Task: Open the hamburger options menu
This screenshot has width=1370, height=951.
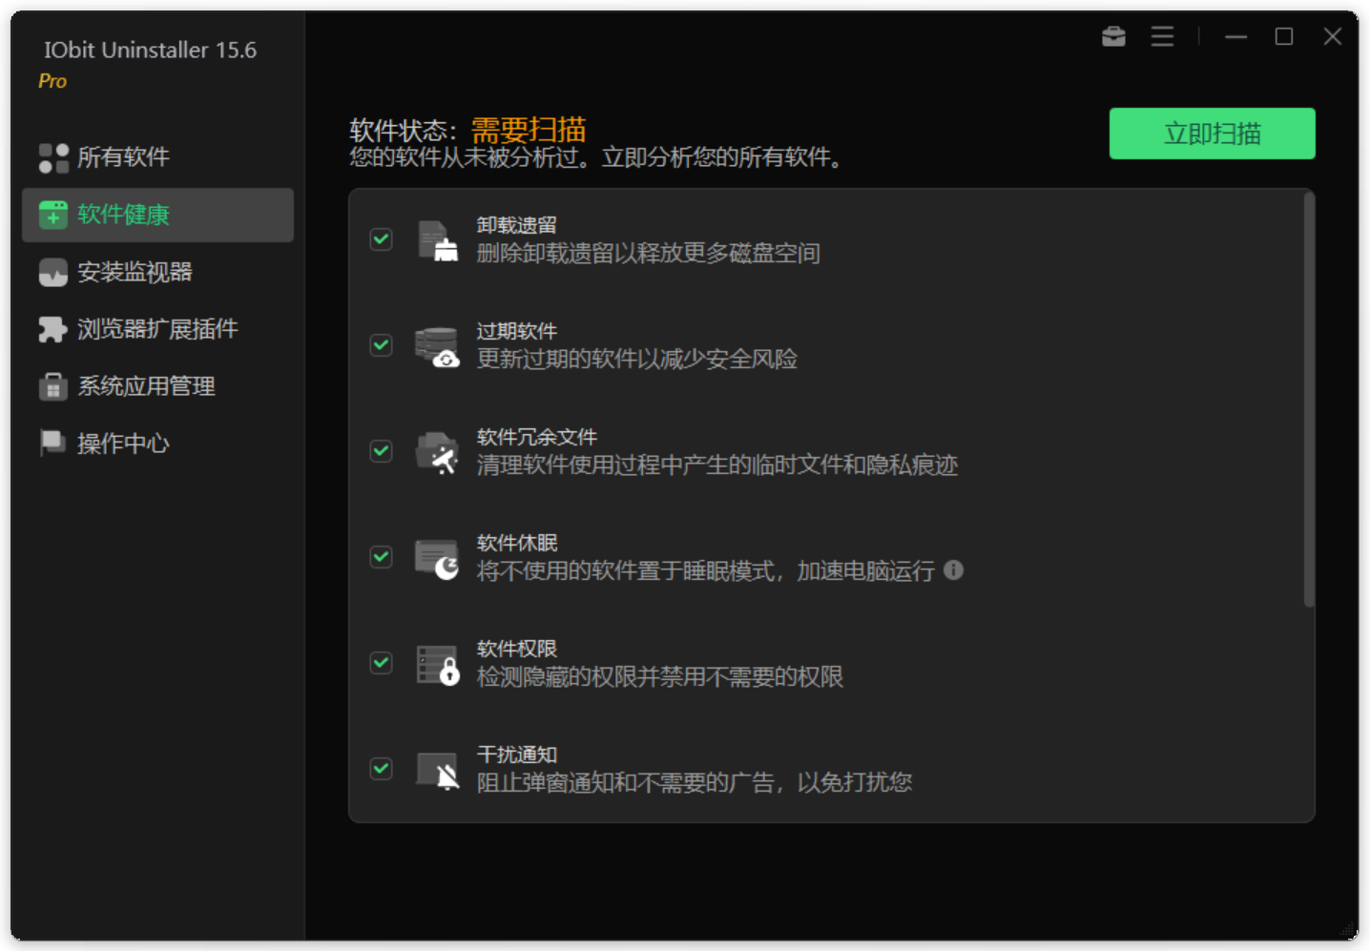Action: pos(1162,36)
